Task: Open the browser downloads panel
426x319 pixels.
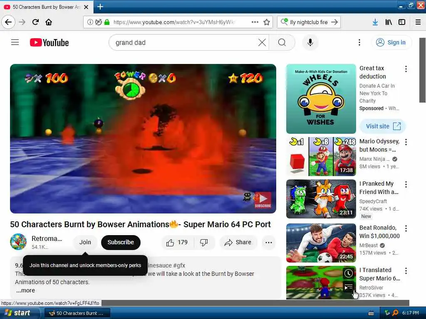Action: [375, 22]
